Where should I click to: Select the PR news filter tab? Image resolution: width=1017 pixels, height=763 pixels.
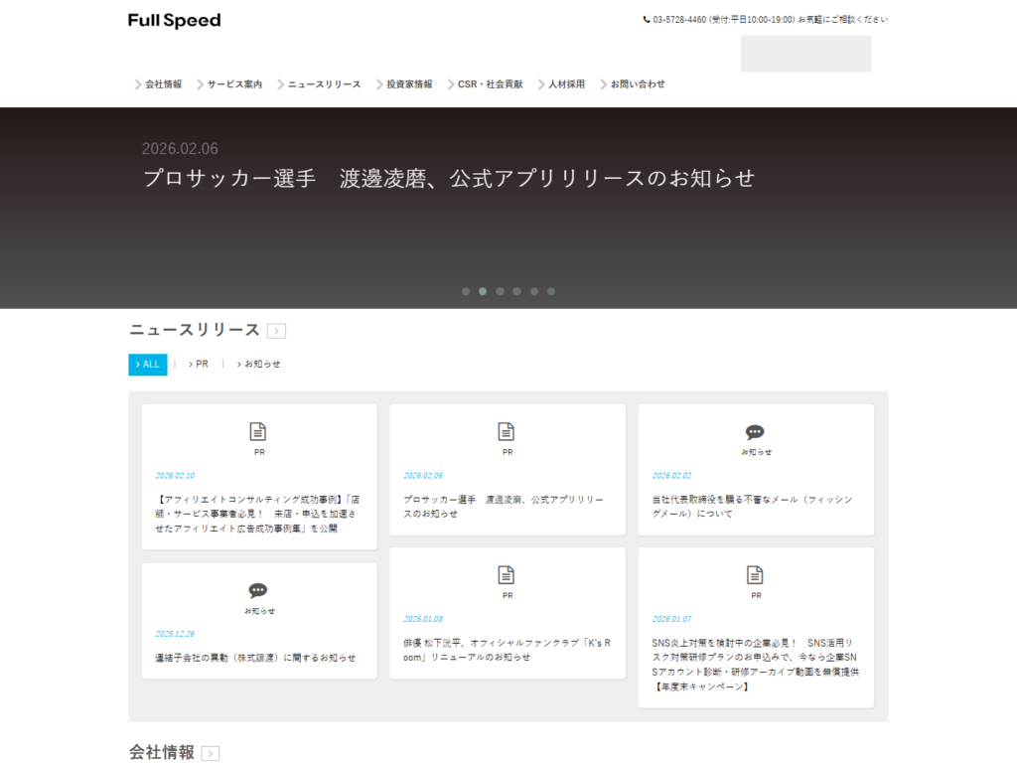click(x=200, y=365)
